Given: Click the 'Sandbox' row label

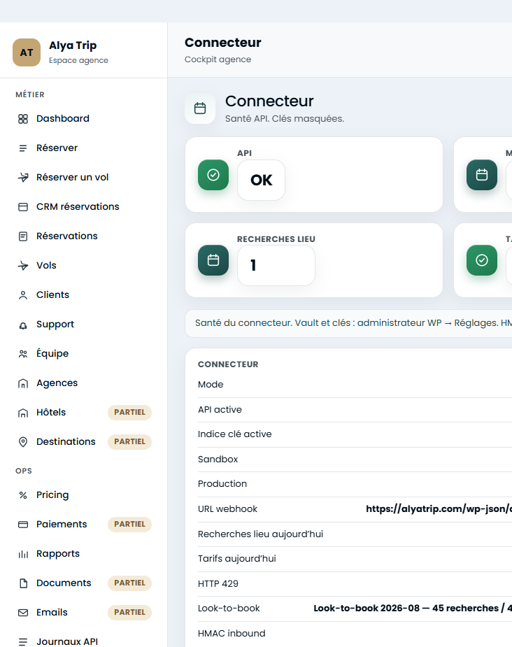Looking at the screenshot, I should pos(218,460).
